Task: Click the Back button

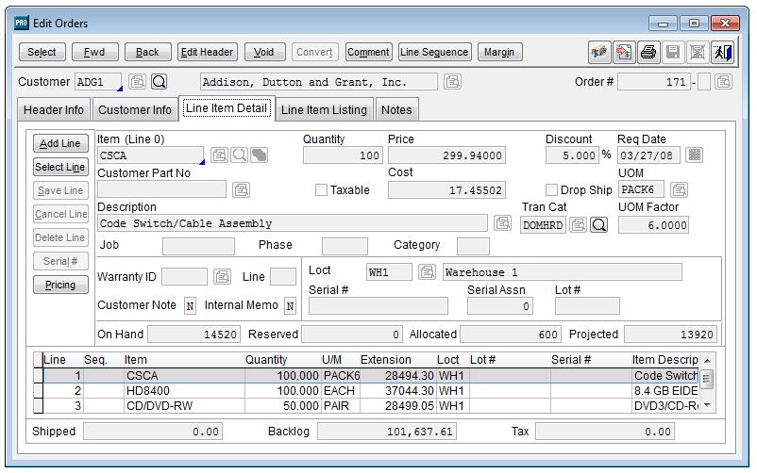Action: [x=148, y=52]
